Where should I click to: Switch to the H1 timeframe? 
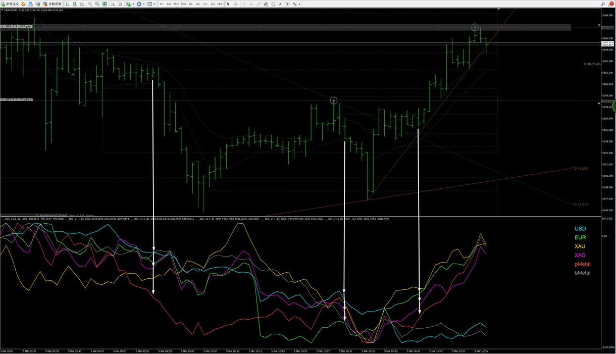[191, 4]
